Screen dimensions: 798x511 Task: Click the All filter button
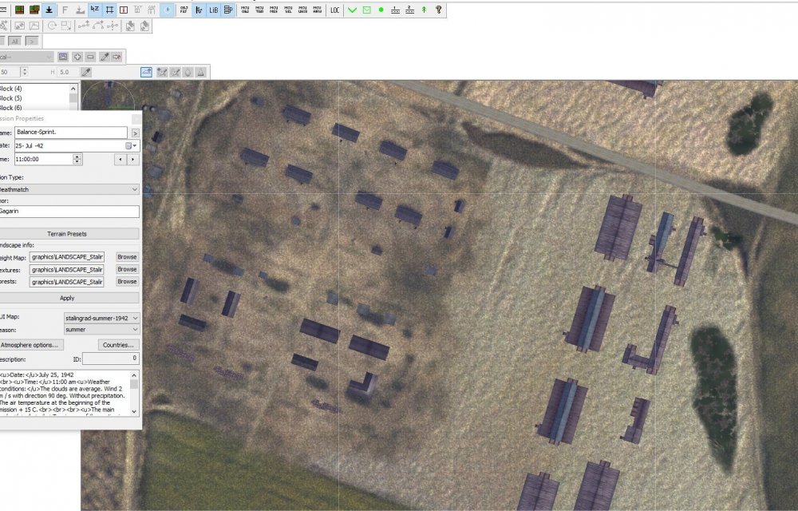[14, 42]
